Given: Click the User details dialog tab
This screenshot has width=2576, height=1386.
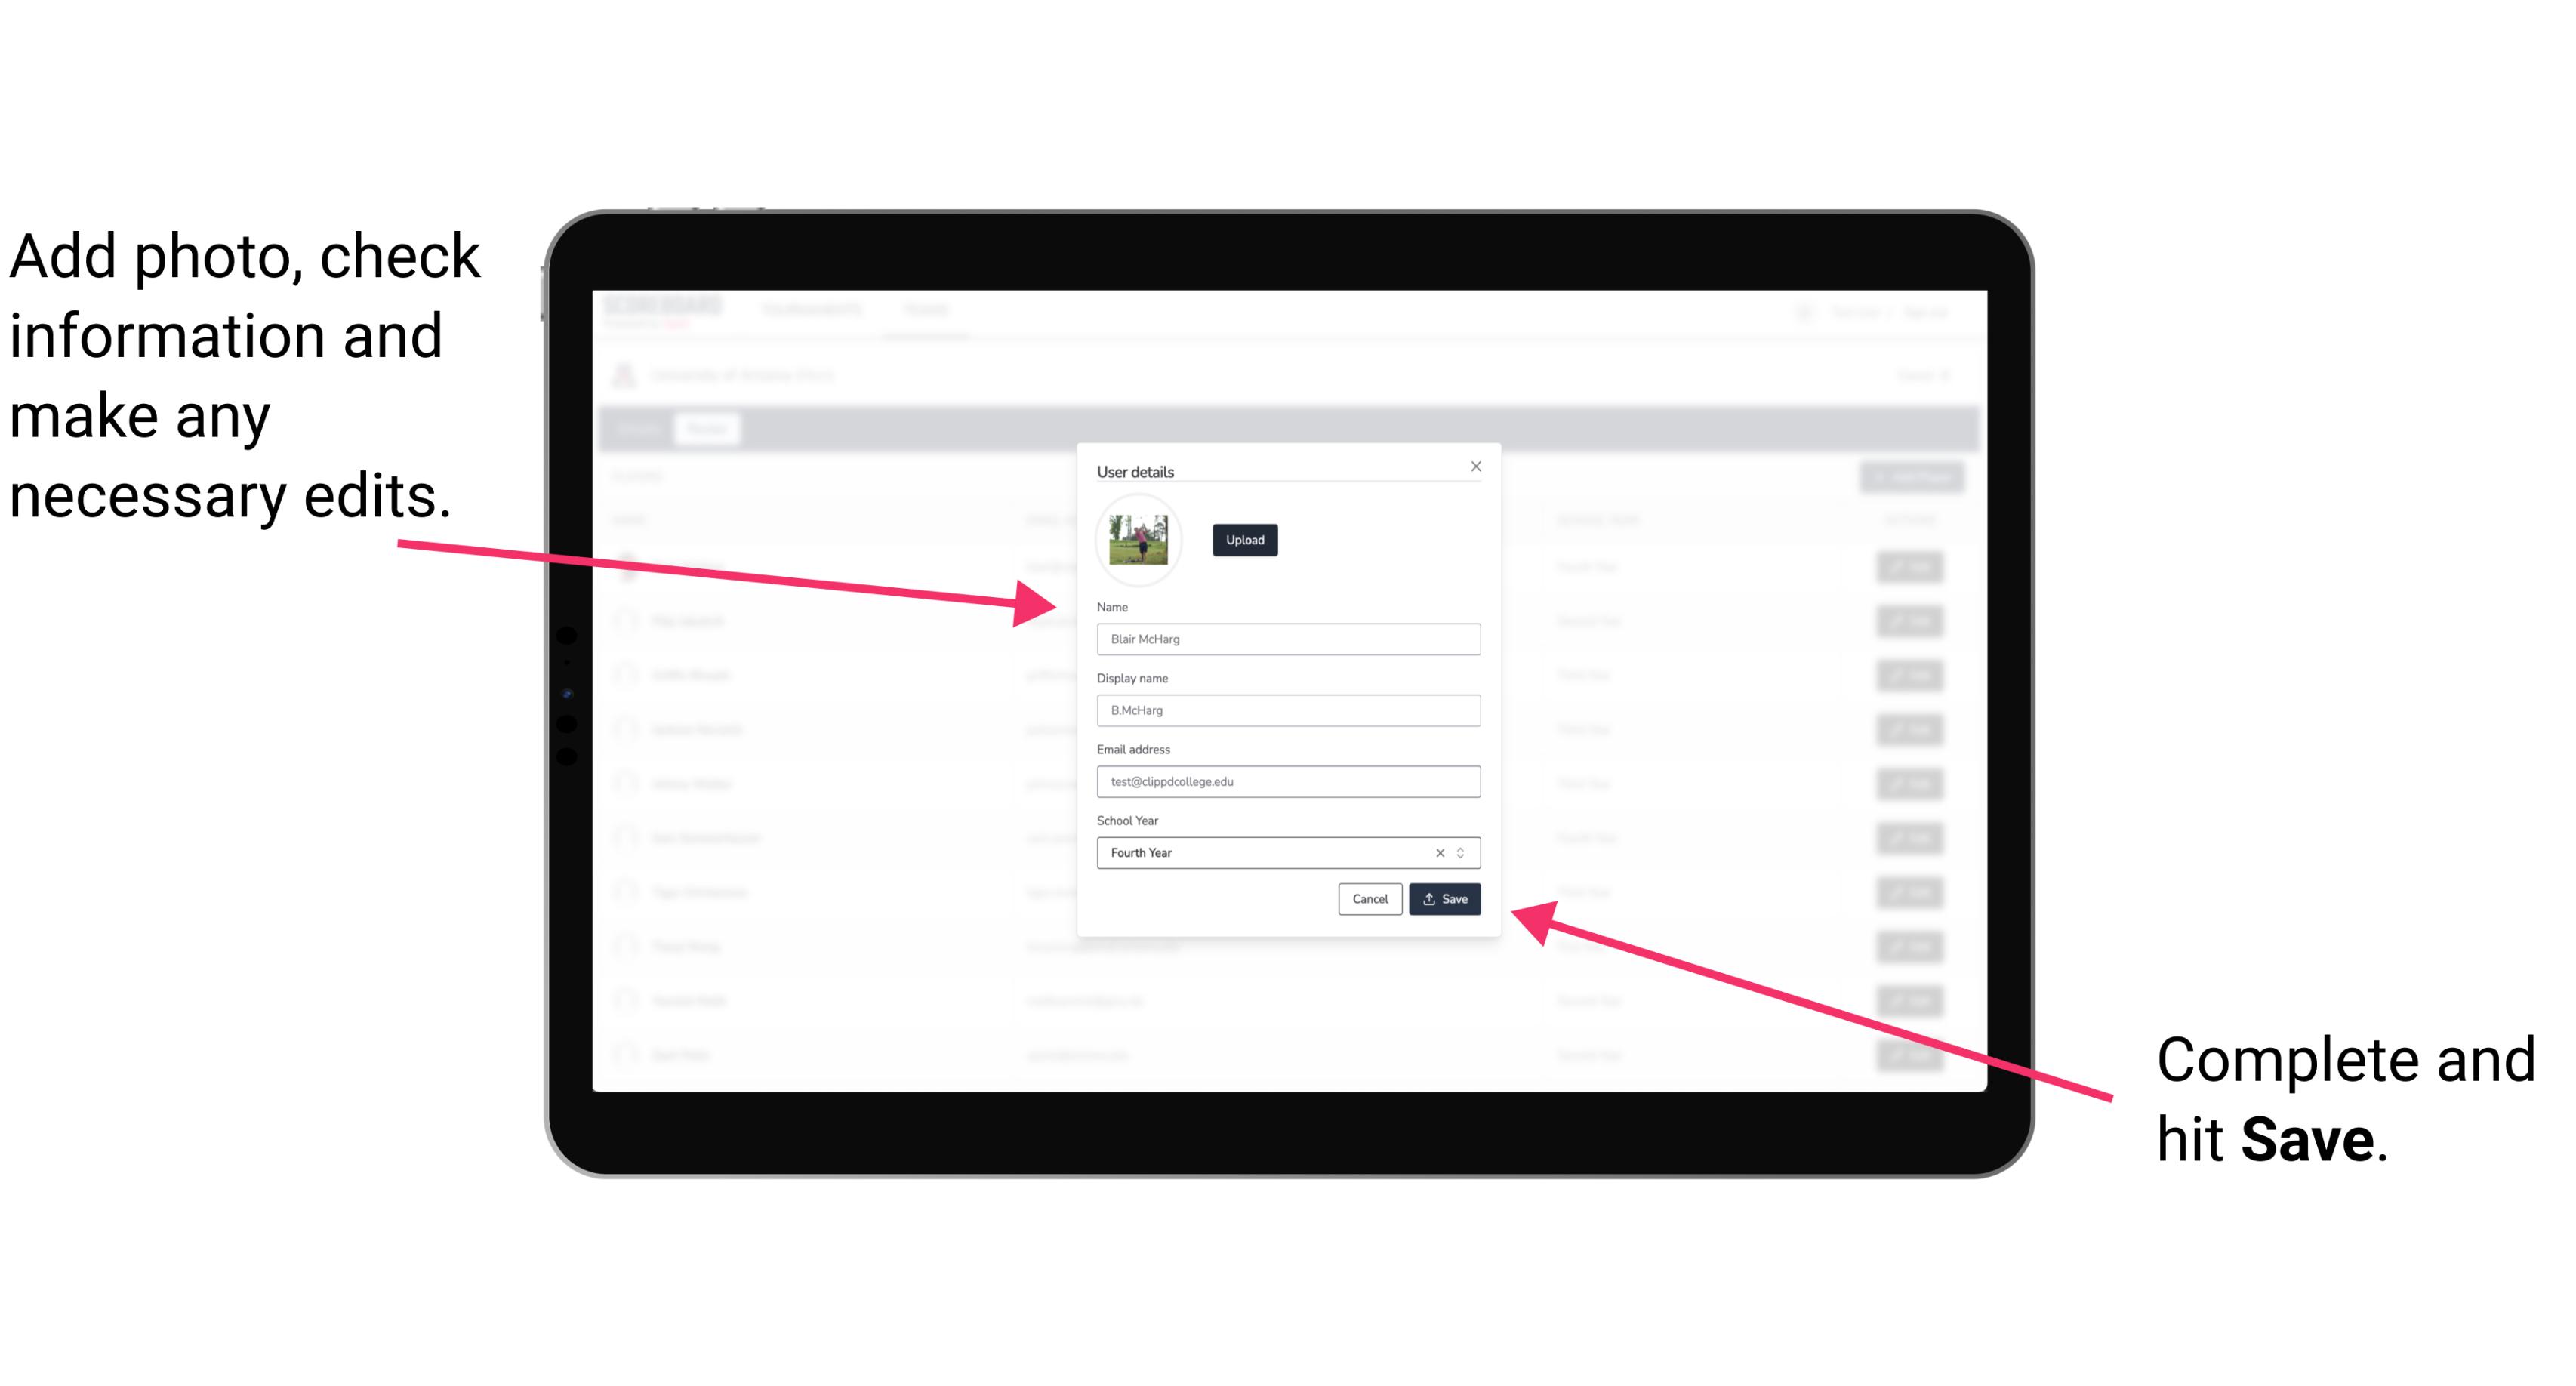Looking at the screenshot, I should pyautogui.click(x=1135, y=471).
